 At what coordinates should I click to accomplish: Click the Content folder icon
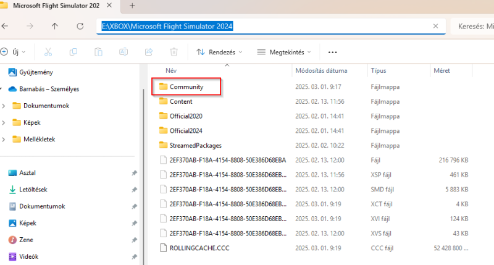point(163,101)
